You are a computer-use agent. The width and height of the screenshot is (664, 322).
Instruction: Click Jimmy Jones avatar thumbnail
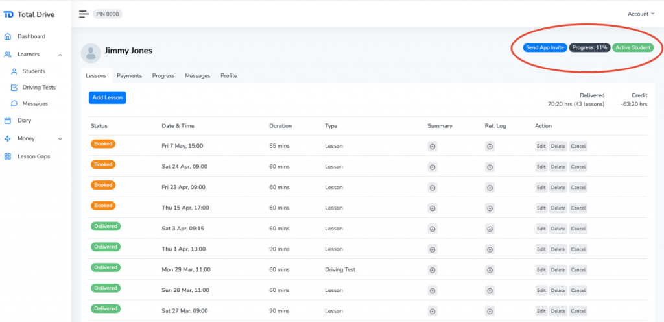pyautogui.click(x=91, y=53)
